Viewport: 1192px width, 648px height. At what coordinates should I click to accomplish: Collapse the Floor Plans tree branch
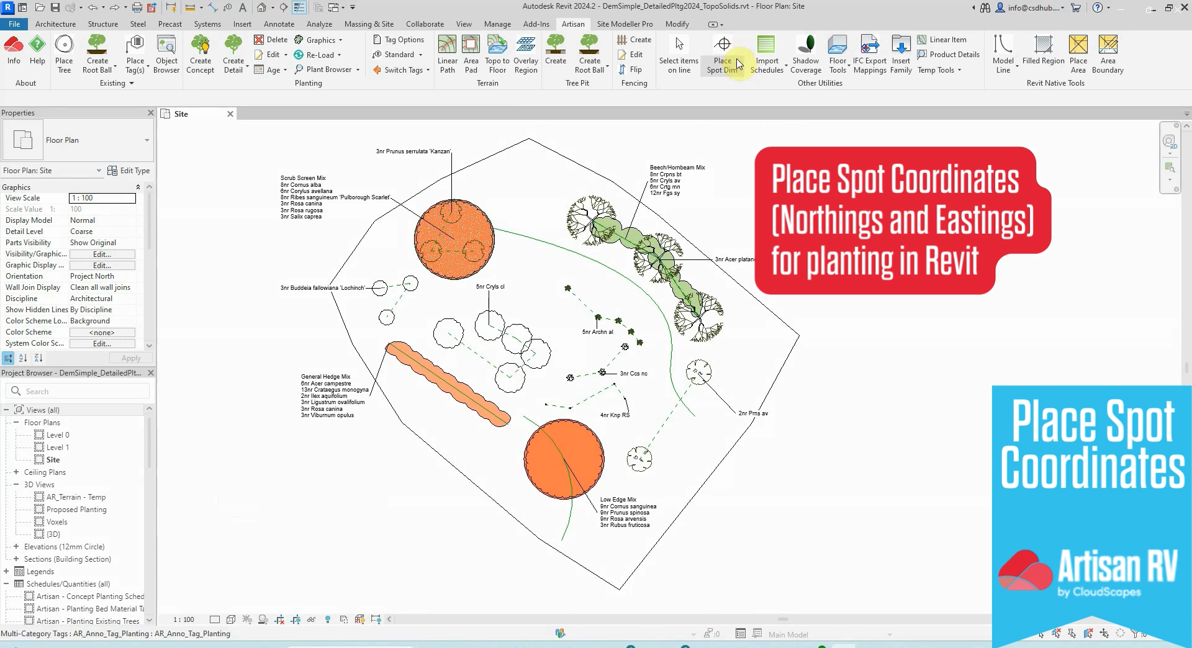pos(17,422)
